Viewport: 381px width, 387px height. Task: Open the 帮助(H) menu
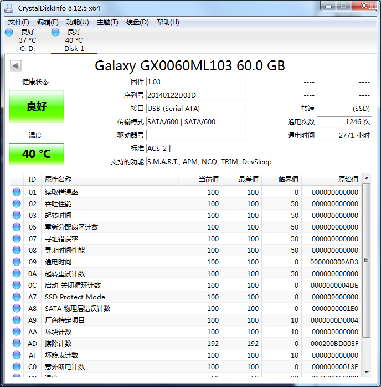tap(168, 22)
